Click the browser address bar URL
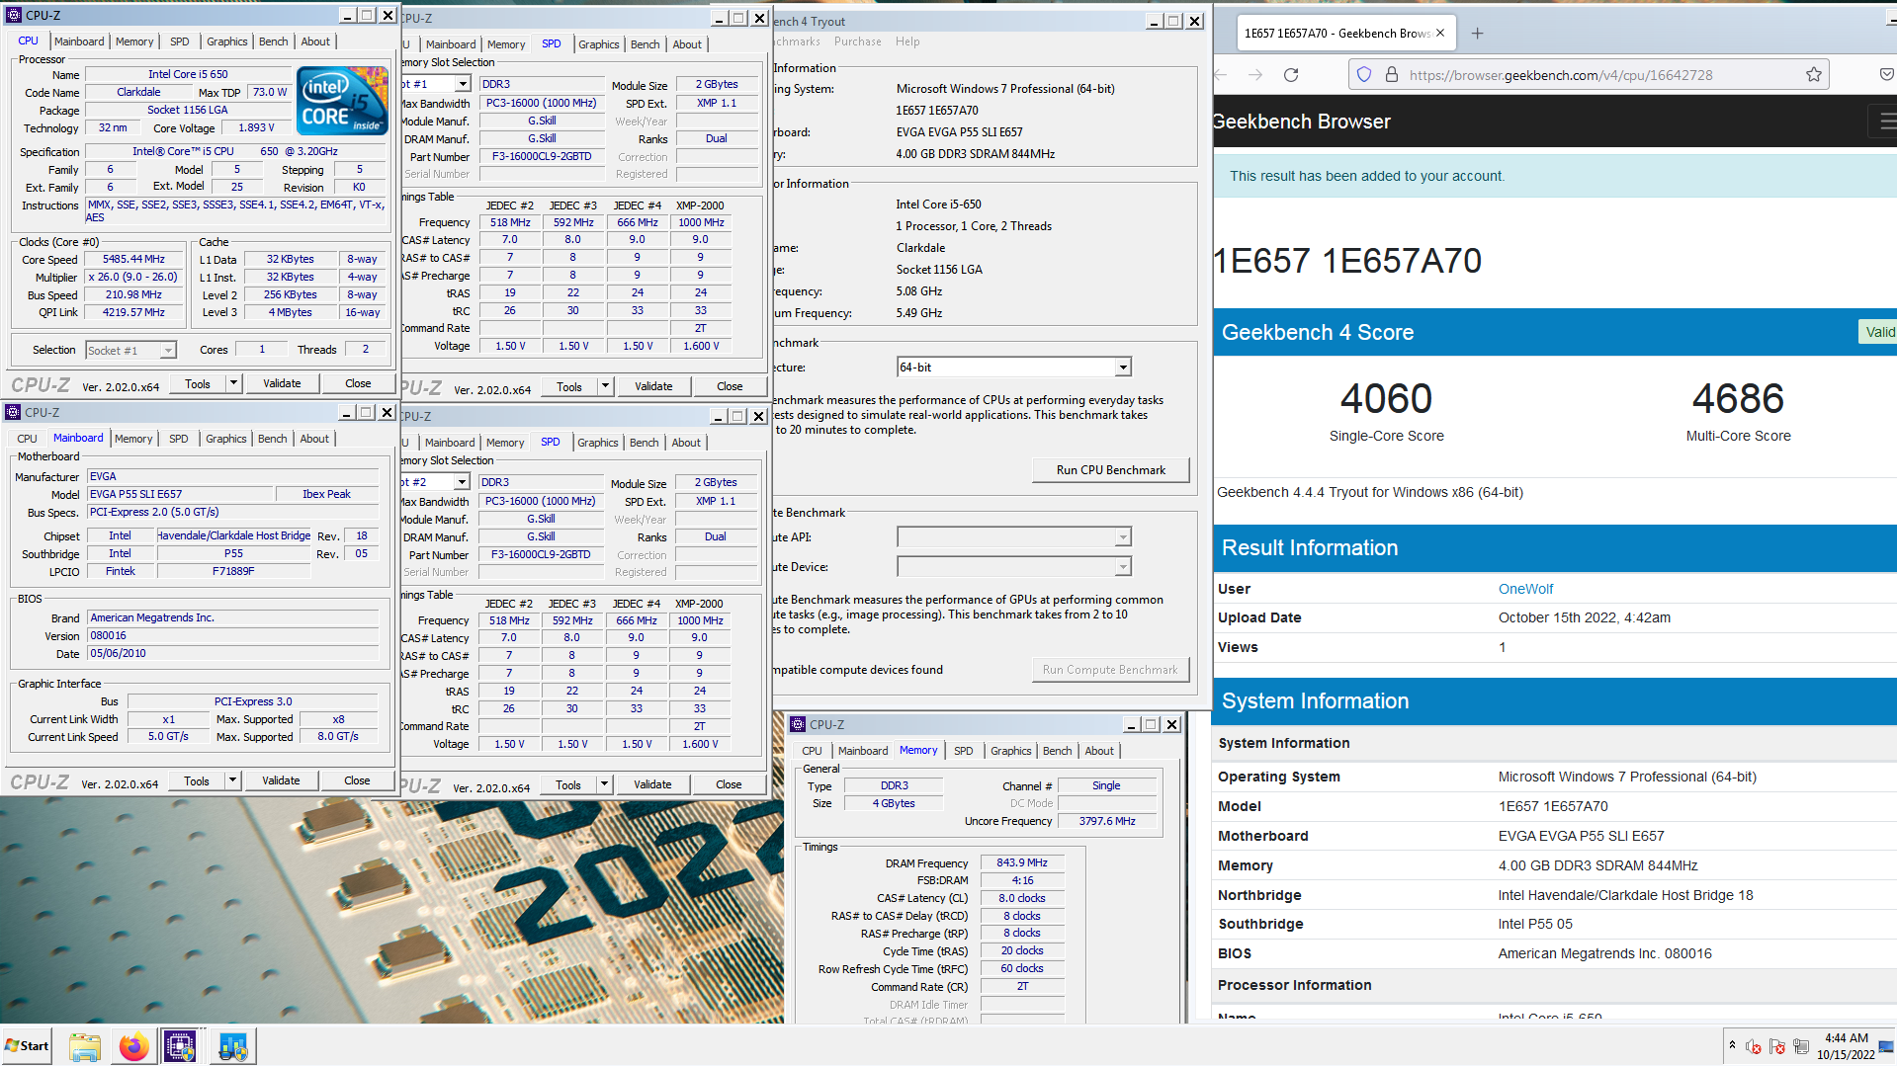This screenshot has height=1066, width=1897. tap(1560, 75)
